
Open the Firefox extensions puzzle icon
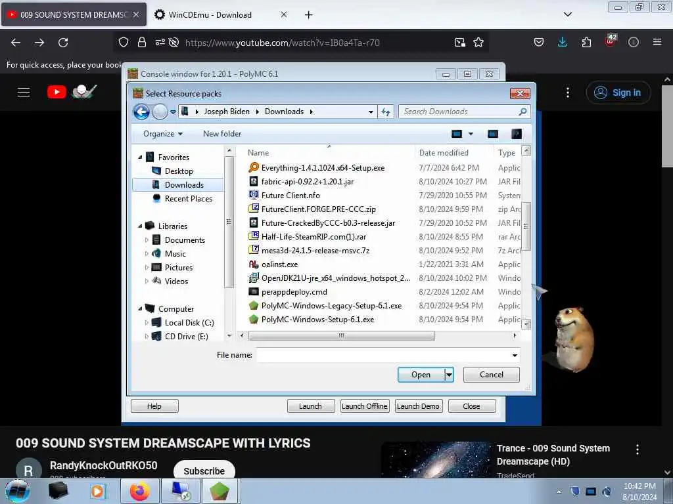coord(586,42)
